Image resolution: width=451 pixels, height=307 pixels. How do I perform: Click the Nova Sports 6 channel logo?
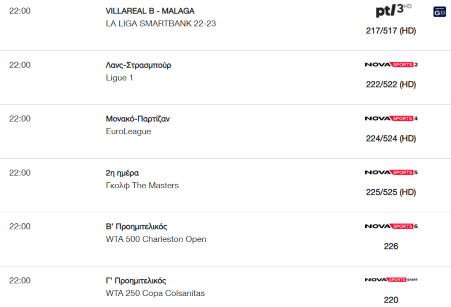tap(391, 226)
